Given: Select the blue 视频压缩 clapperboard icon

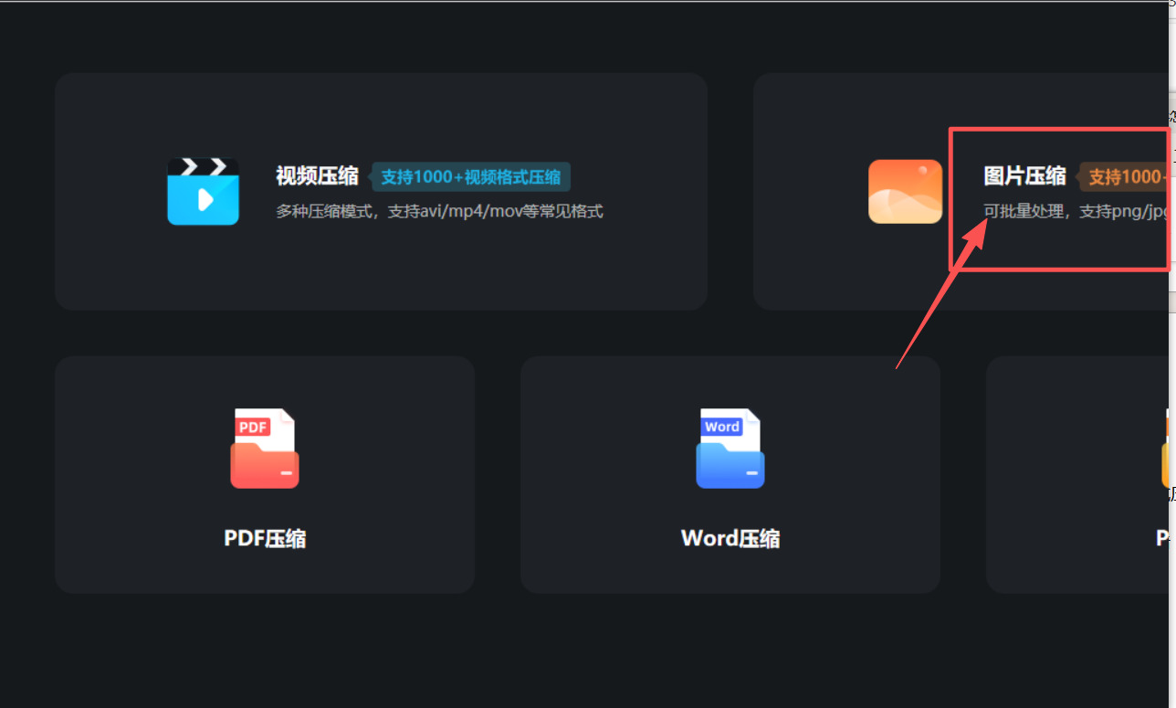Looking at the screenshot, I should click(x=203, y=191).
